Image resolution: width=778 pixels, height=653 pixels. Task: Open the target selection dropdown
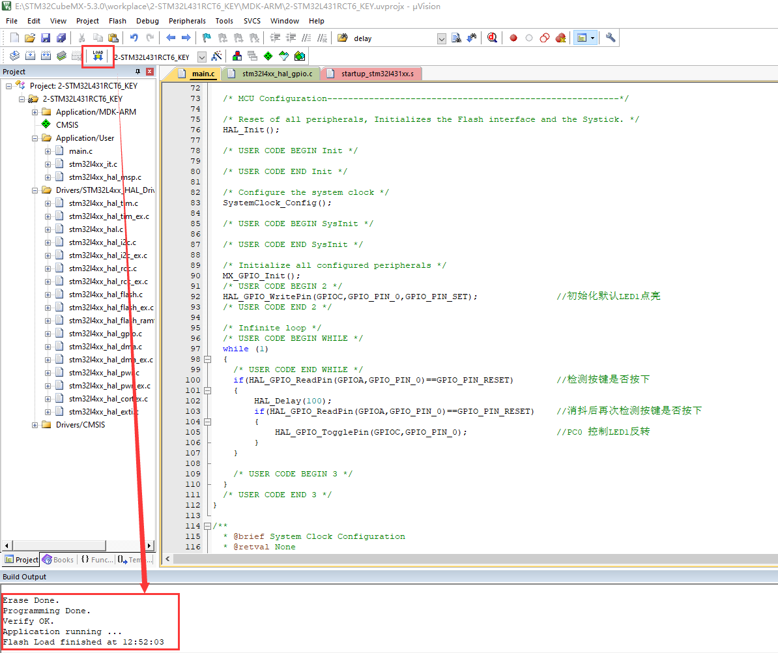201,56
